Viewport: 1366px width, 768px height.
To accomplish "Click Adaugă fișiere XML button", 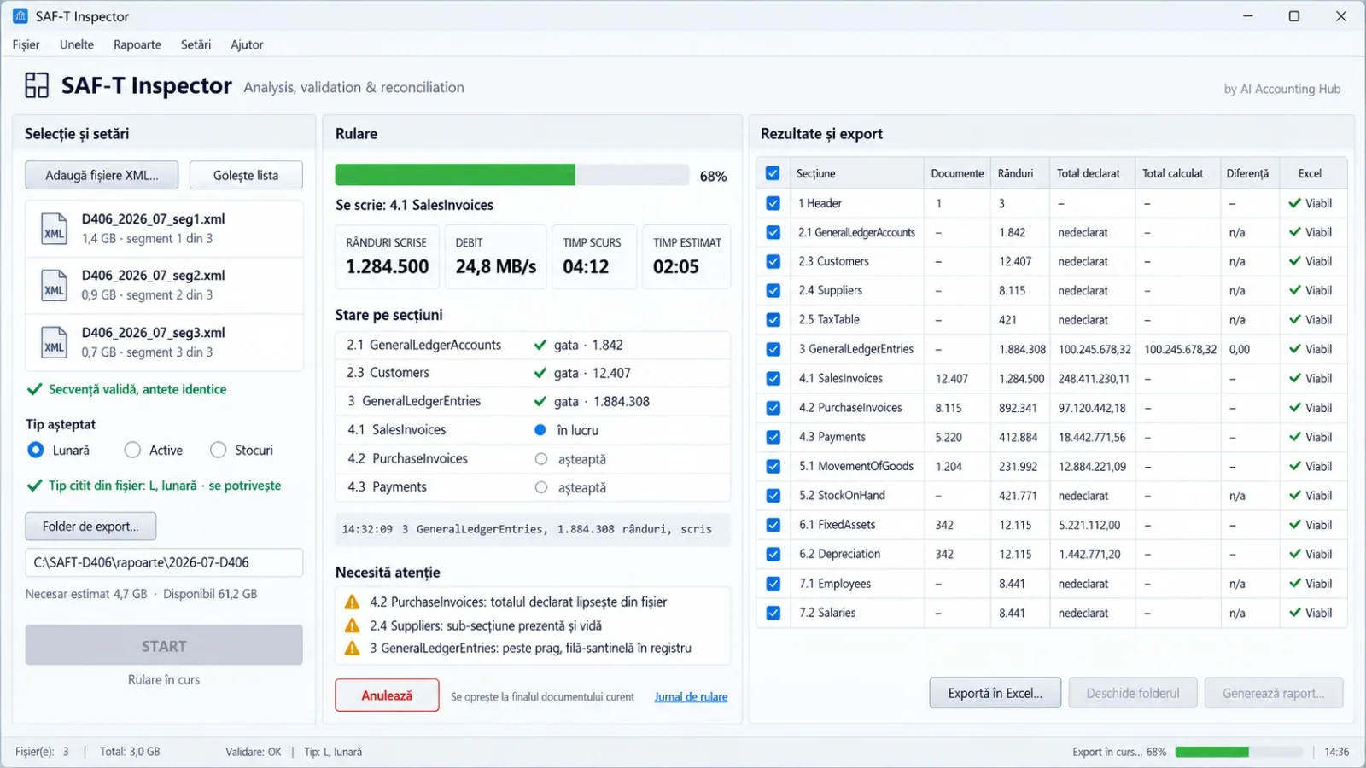I will [102, 175].
